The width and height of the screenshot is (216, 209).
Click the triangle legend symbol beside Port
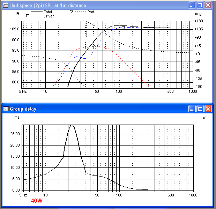[x=72, y=12]
